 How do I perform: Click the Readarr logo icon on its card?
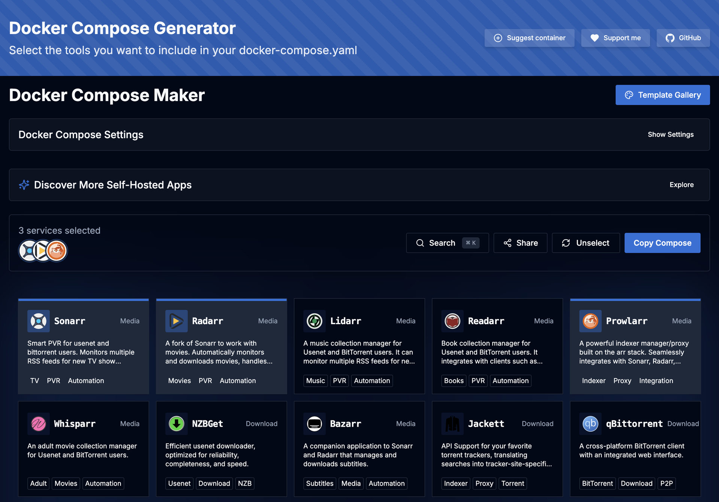452,321
